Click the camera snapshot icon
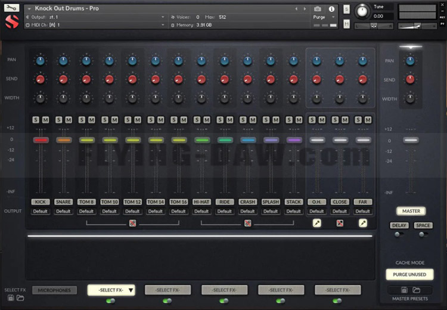The image size is (447, 310). coord(317,9)
